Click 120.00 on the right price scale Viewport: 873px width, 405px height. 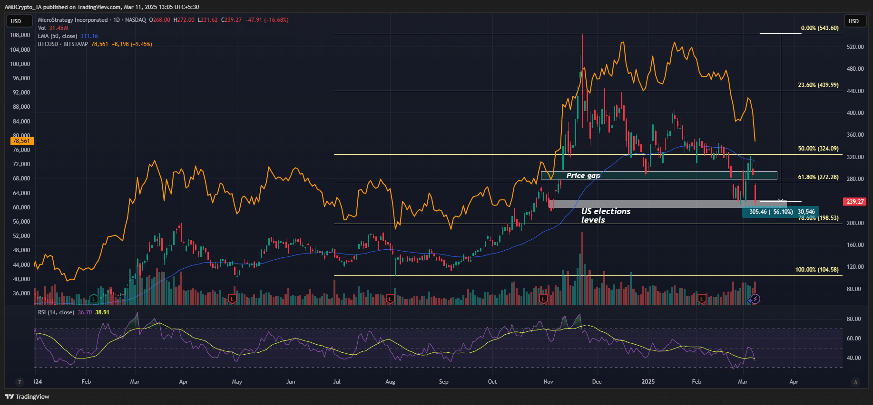point(855,267)
